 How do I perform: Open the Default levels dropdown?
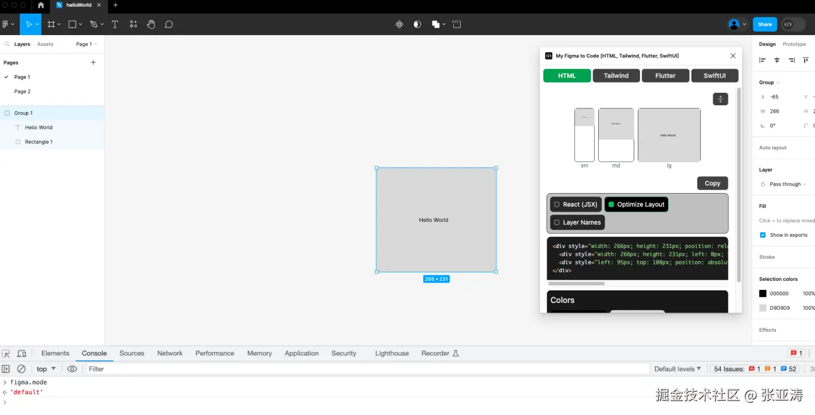[x=677, y=369]
